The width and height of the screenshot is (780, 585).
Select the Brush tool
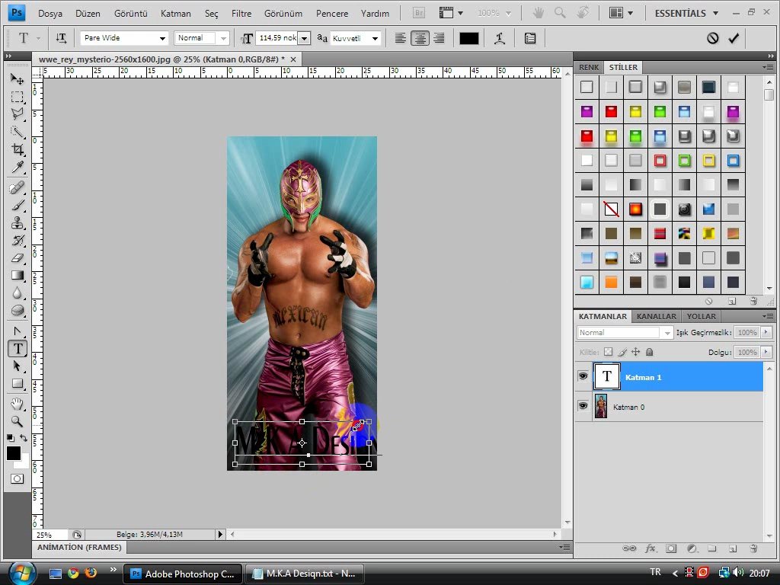coord(17,205)
